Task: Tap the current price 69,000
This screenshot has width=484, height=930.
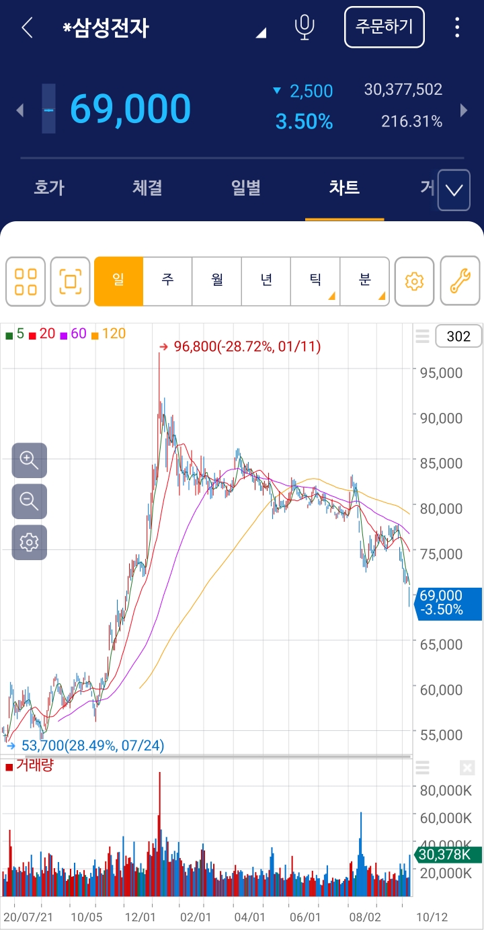Action: click(130, 109)
